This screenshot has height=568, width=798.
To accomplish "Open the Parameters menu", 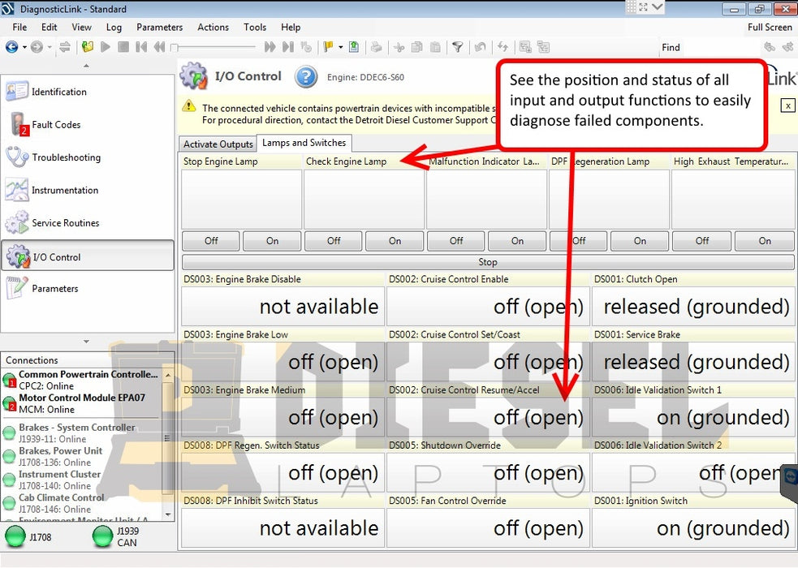I will (159, 27).
